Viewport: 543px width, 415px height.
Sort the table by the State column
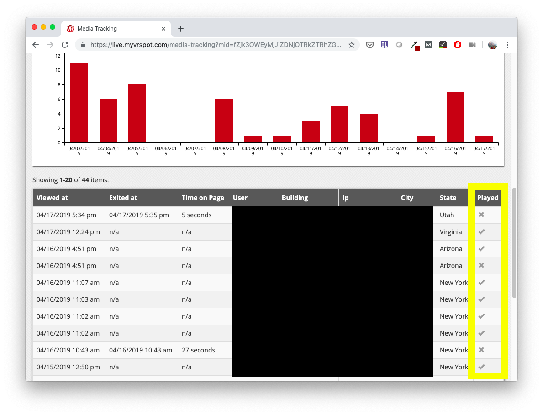[448, 198]
